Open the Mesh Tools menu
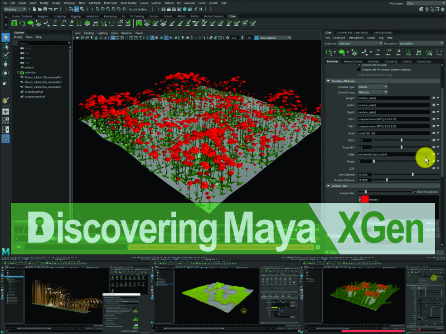 click(110, 3)
